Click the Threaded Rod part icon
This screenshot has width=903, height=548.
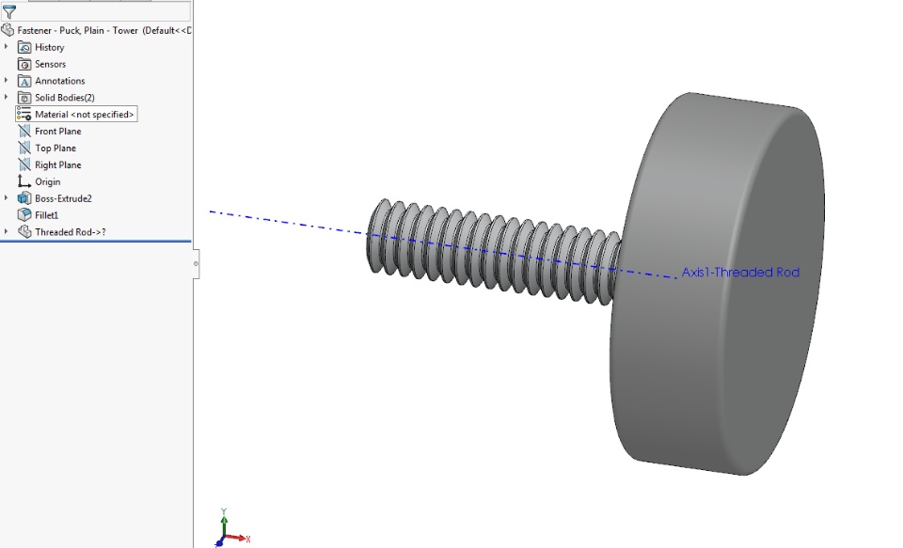click(24, 231)
